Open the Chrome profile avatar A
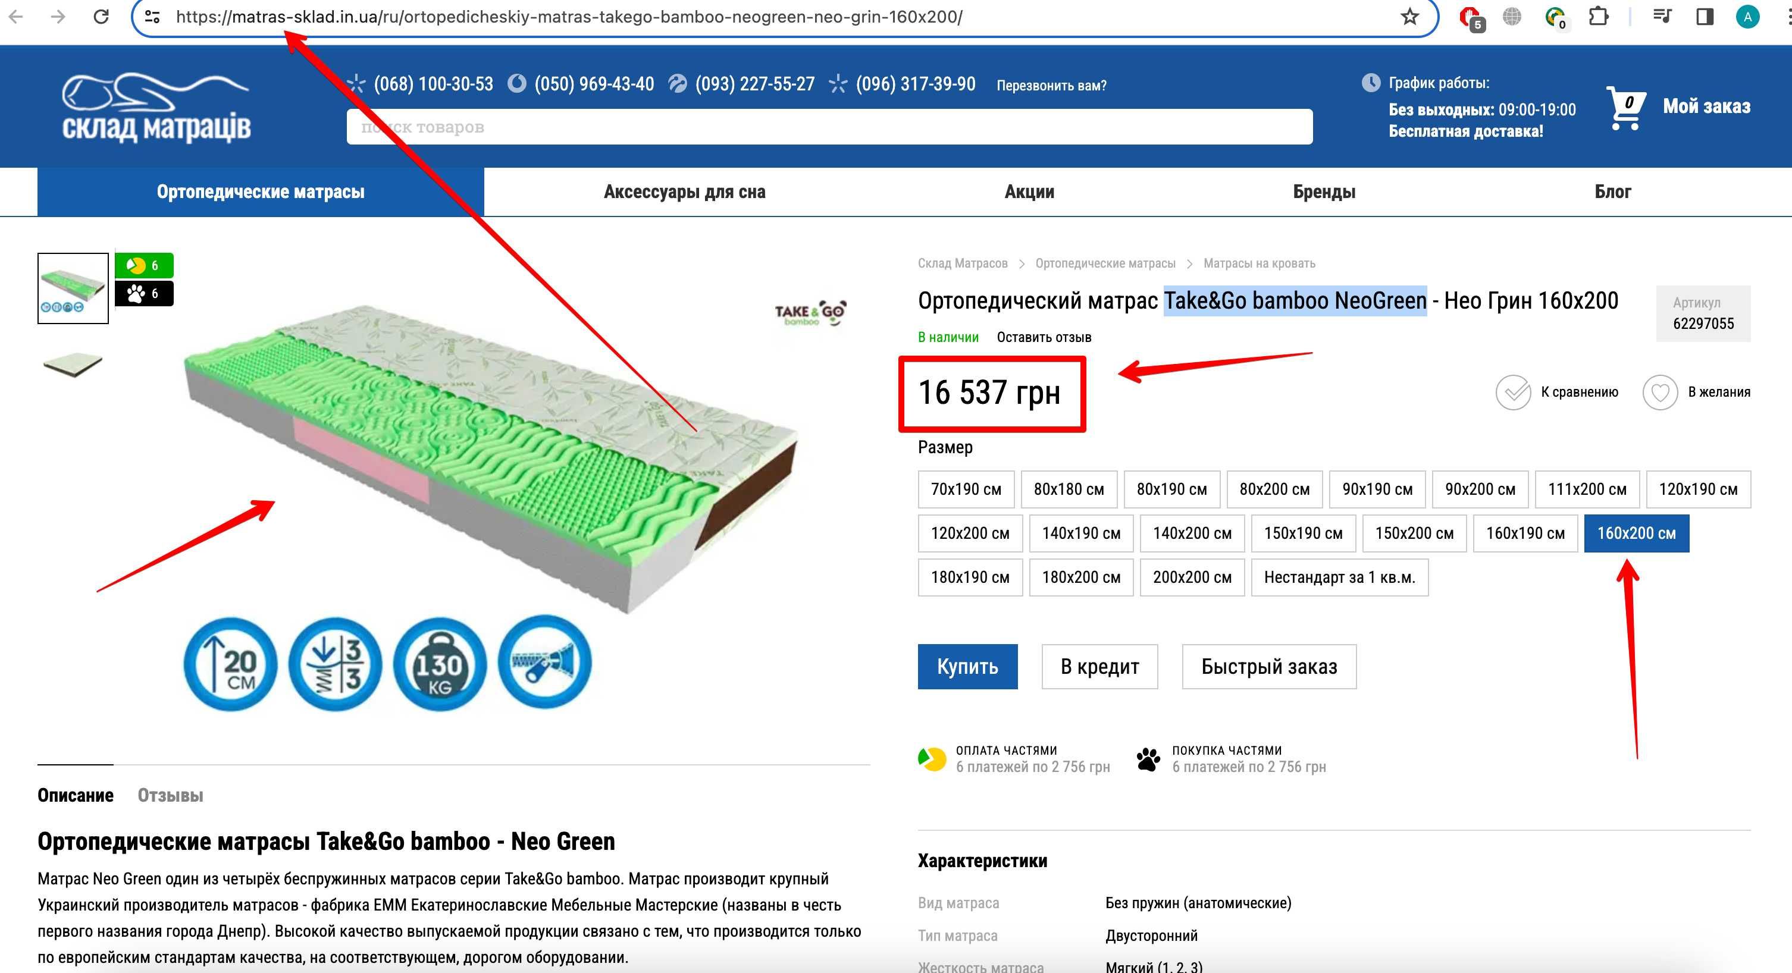Viewport: 1792px width, 973px height. pyautogui.click(x=1747, y=17)
